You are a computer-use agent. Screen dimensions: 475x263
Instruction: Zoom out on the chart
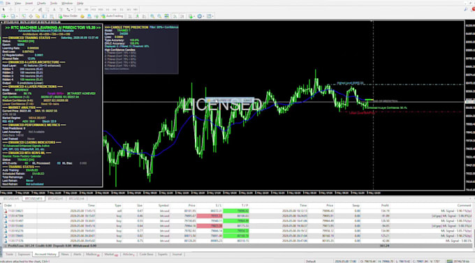click(x=159, y=16)
